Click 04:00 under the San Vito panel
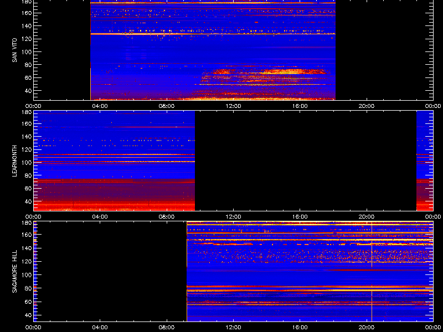Viewport: 443px width, 332px height. point(100,106)
